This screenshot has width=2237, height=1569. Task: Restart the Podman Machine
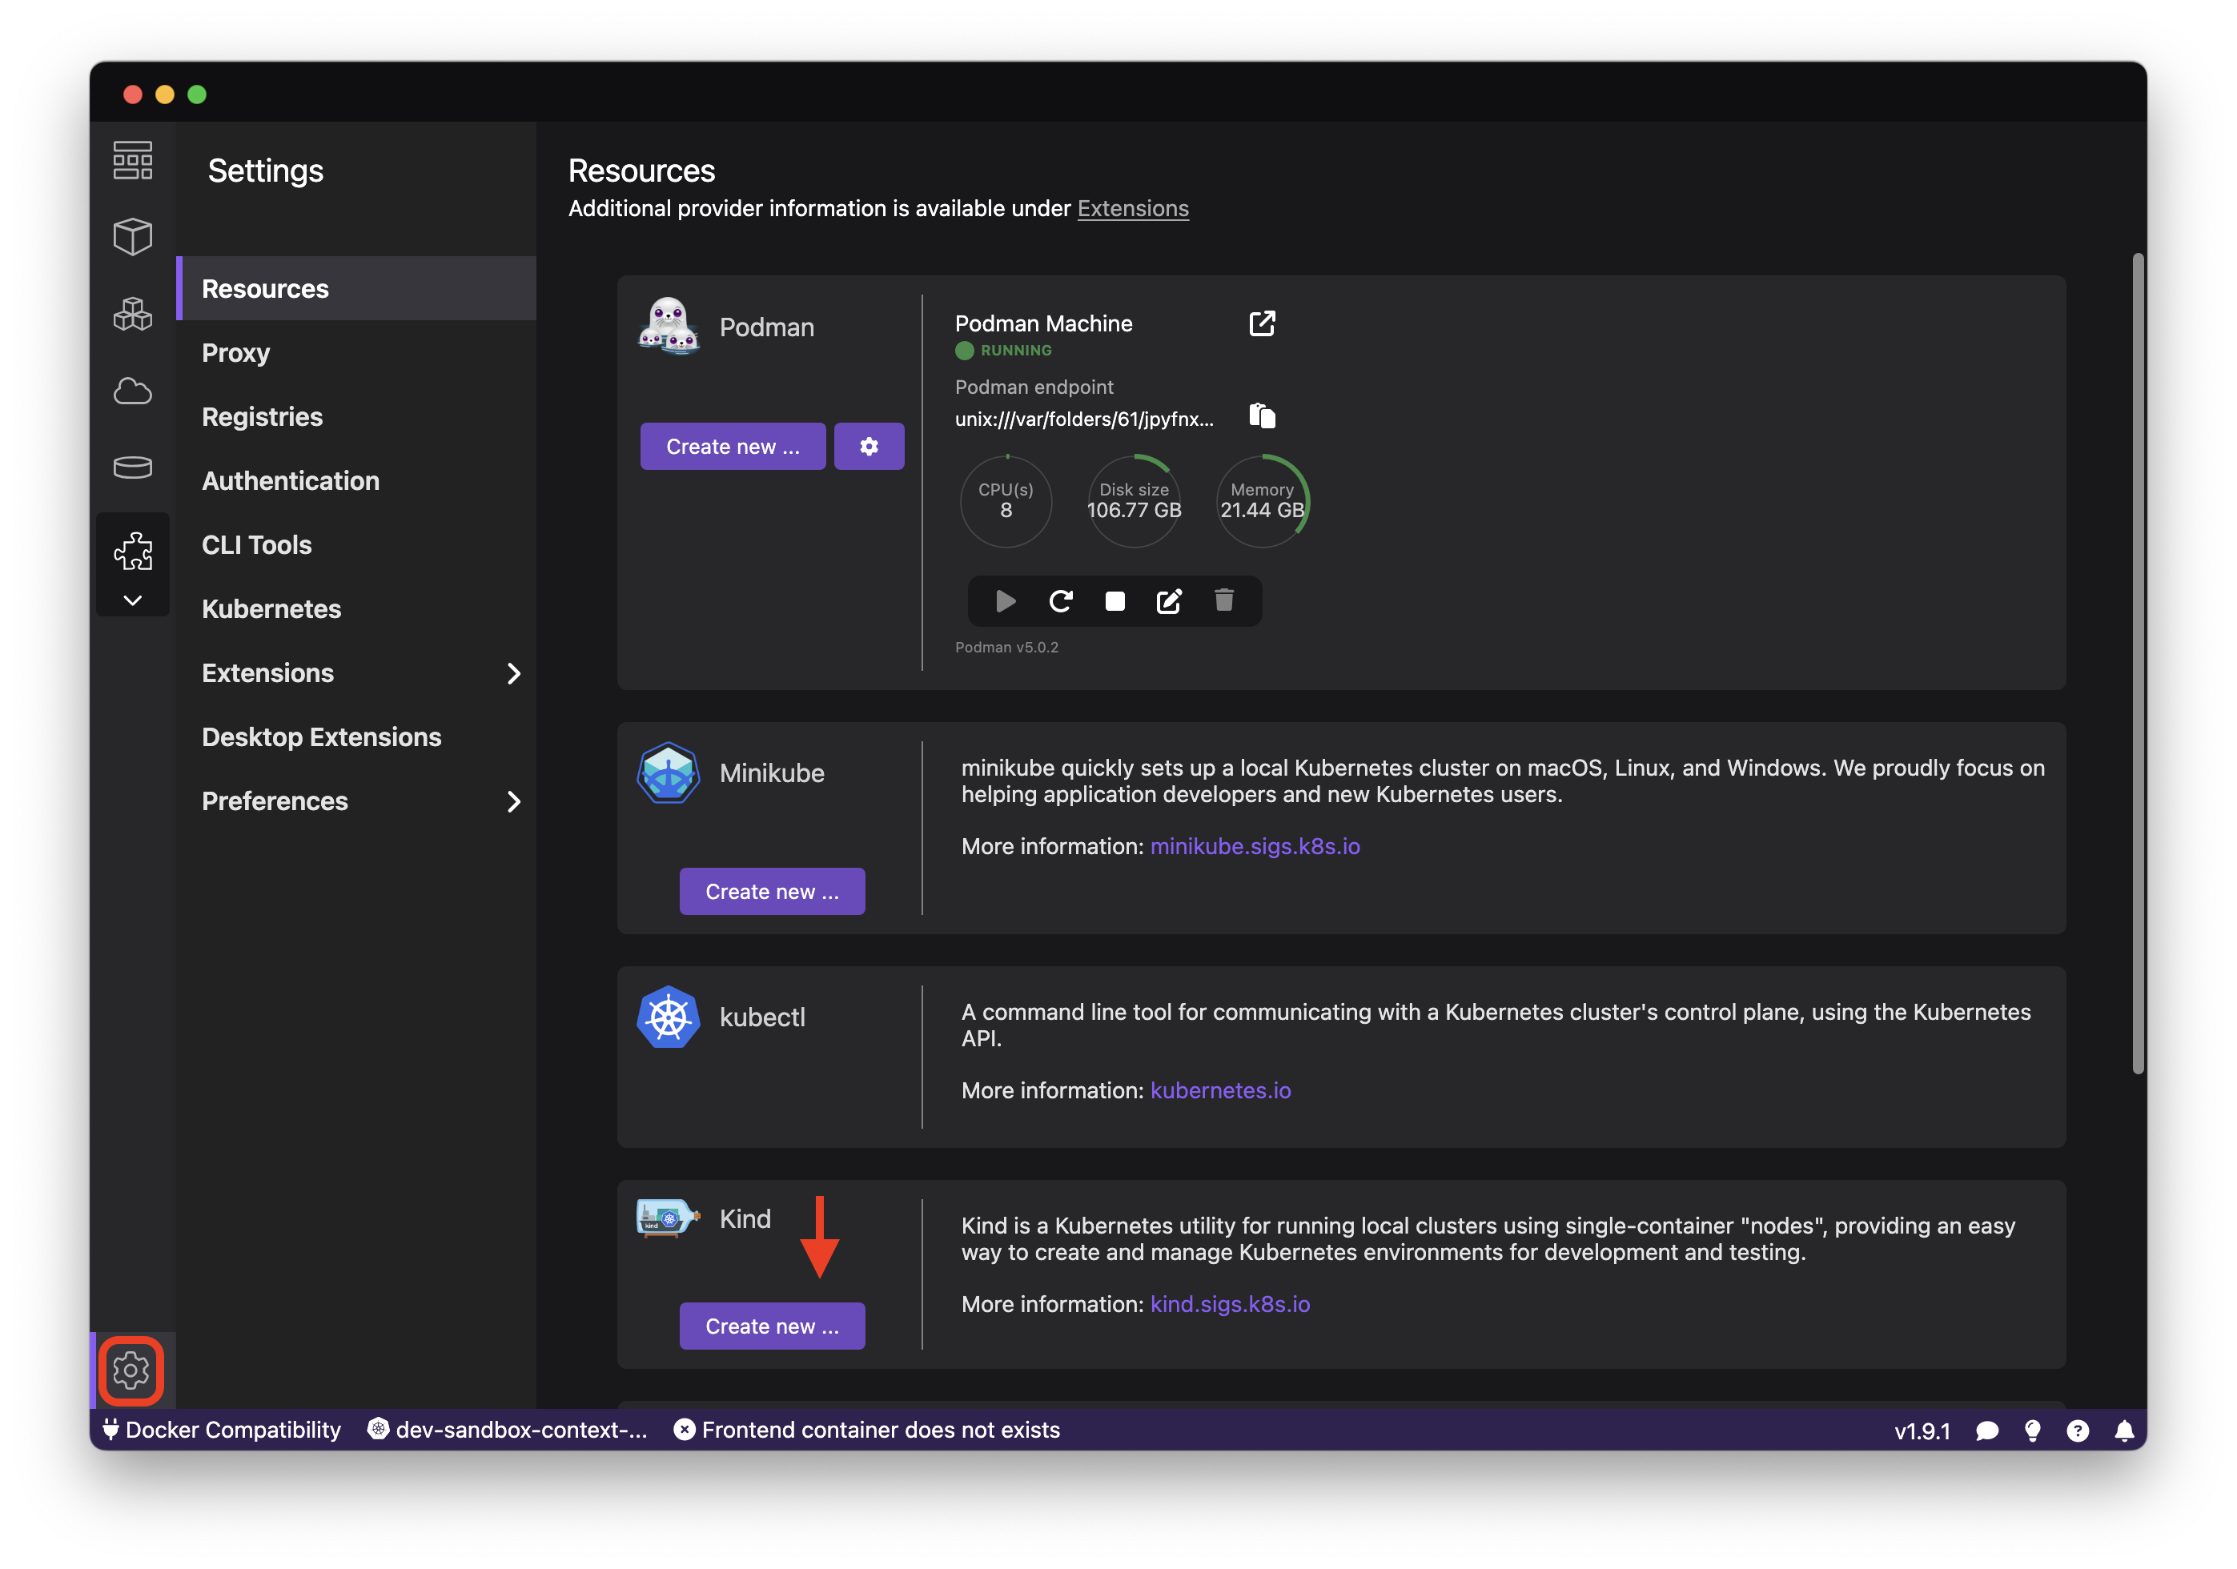pyautogui.click(x=1060, y=601)
